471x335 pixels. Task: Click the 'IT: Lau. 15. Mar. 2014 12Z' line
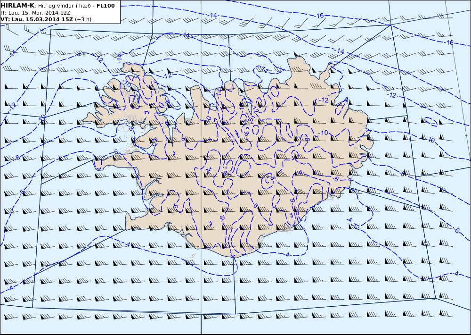point(35,13)
